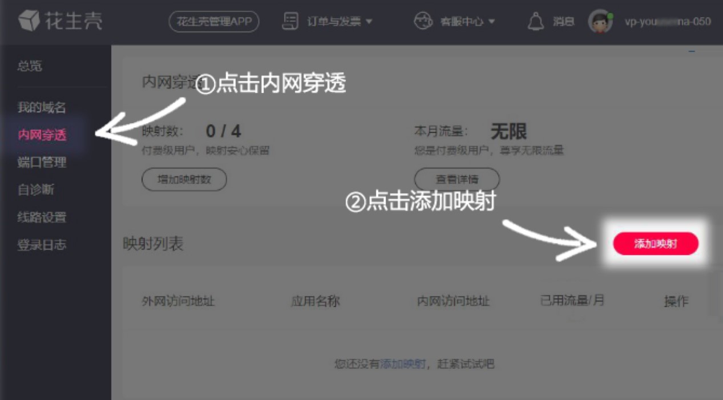The image size is (723, 400).
Task: Click the 订单与发票 document icon
Action: [x=291, y=22]
